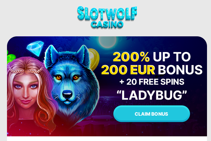Viewport: 211px width, 141px height.
Task: Click the word "CASINO" in the logo
Action: 107,25
